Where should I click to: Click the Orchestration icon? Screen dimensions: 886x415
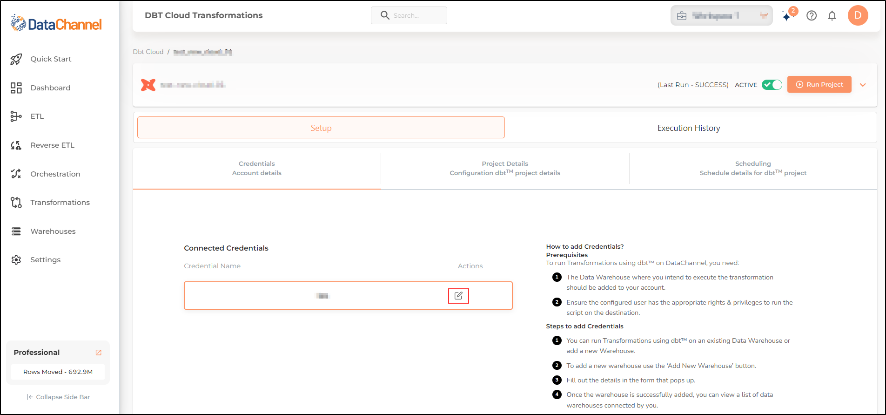coord(16,174)
